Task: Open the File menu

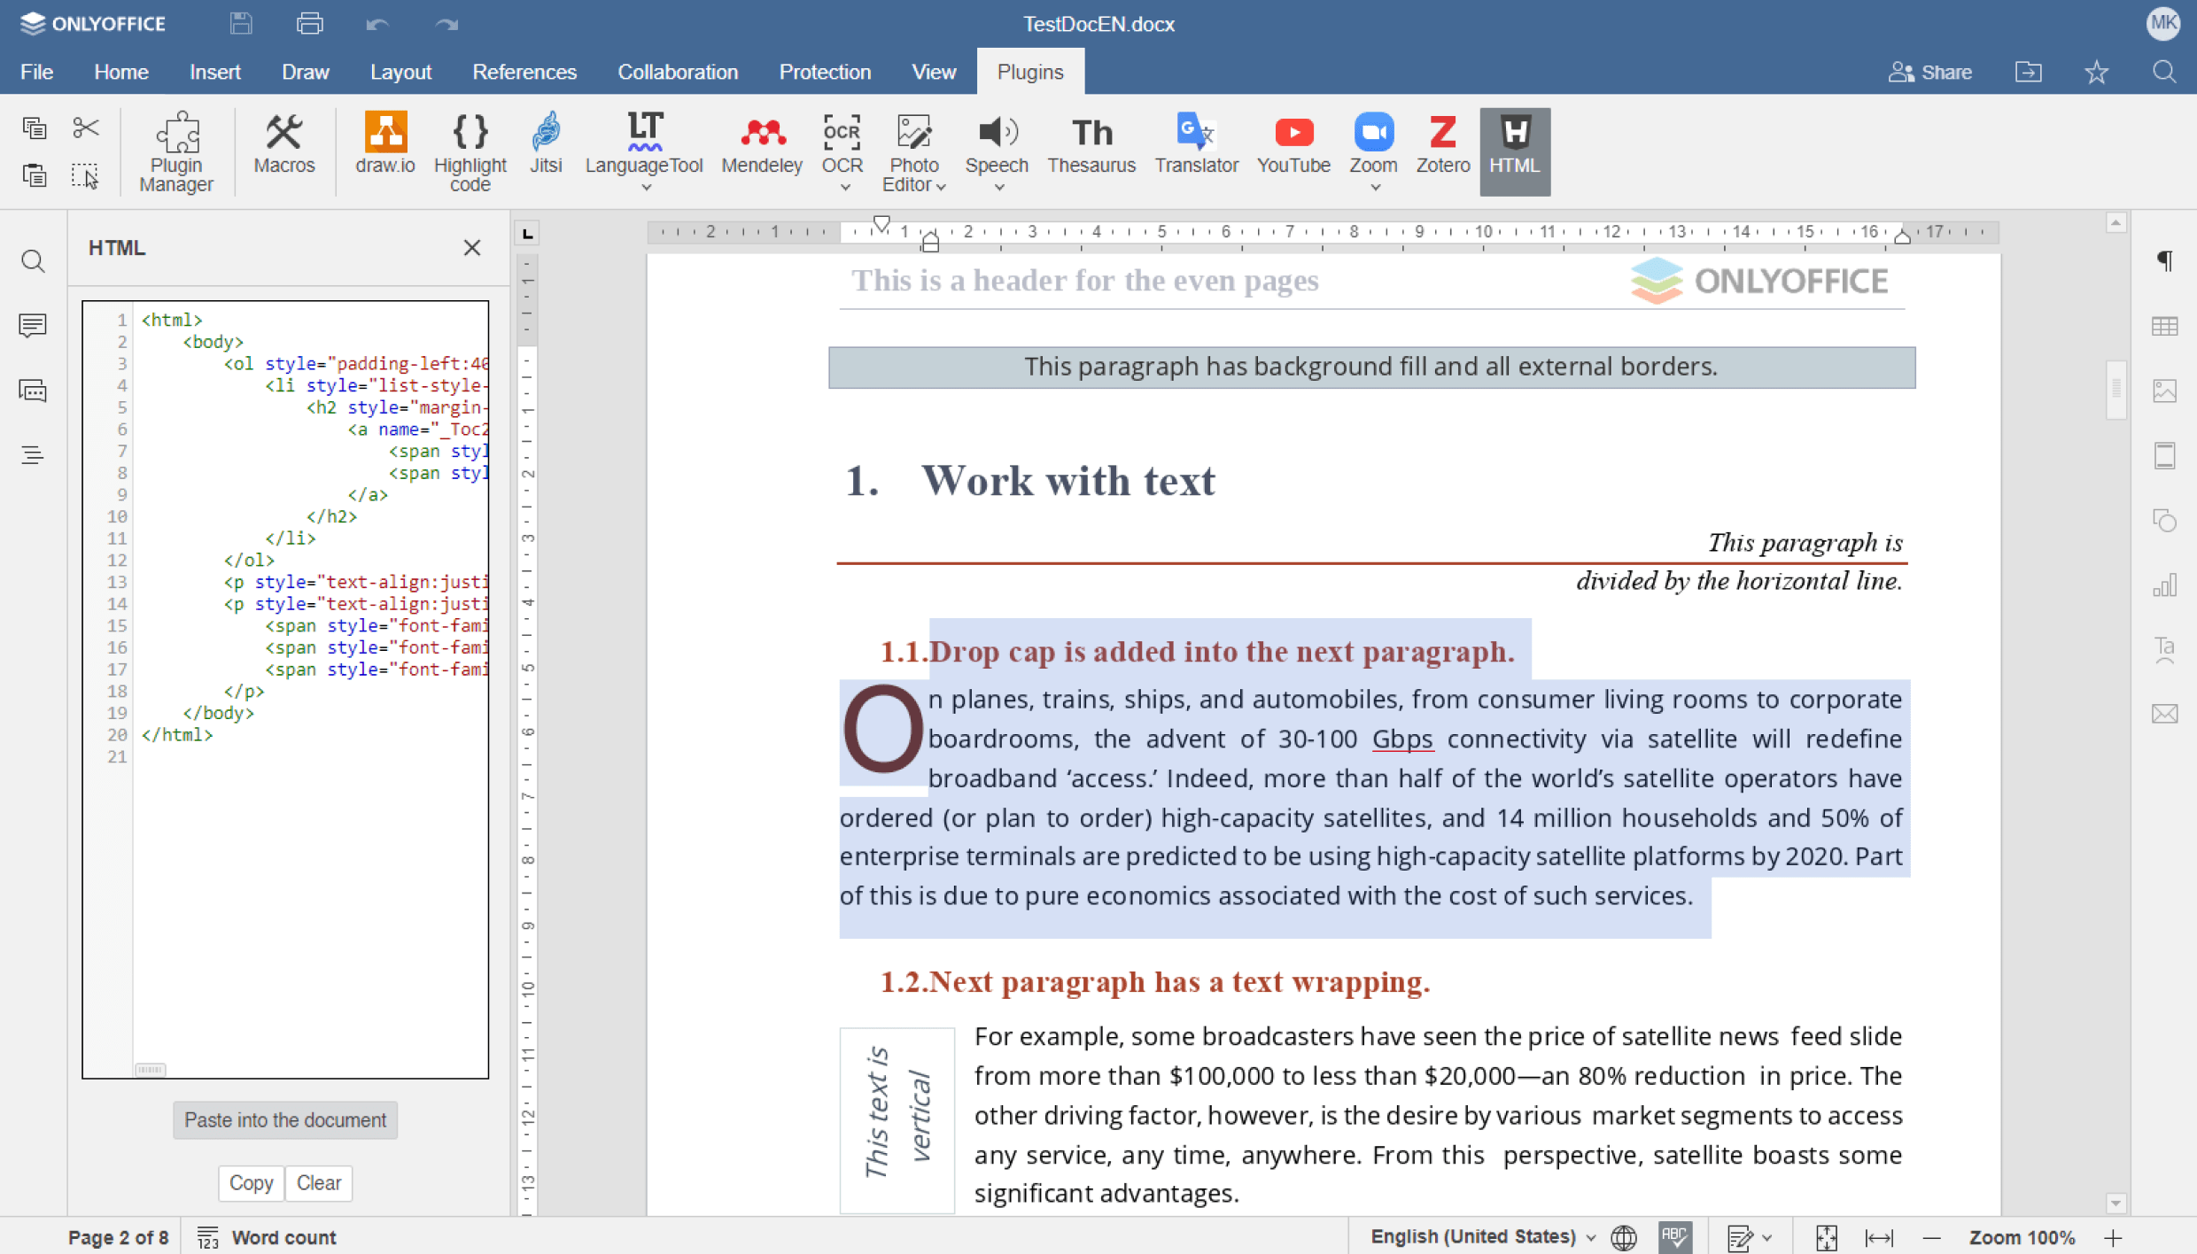Action: [36, 72]
